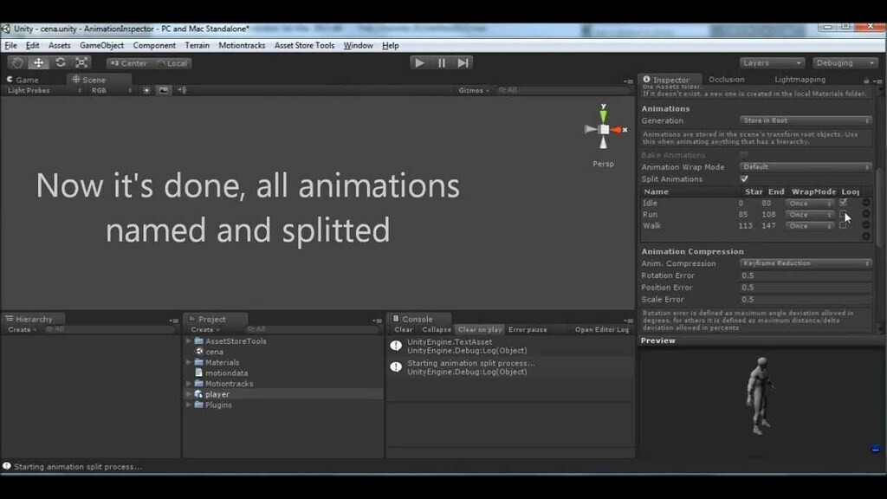Enable Loop for the Run animation
887x499 pixels.
[x=845, y=214]
